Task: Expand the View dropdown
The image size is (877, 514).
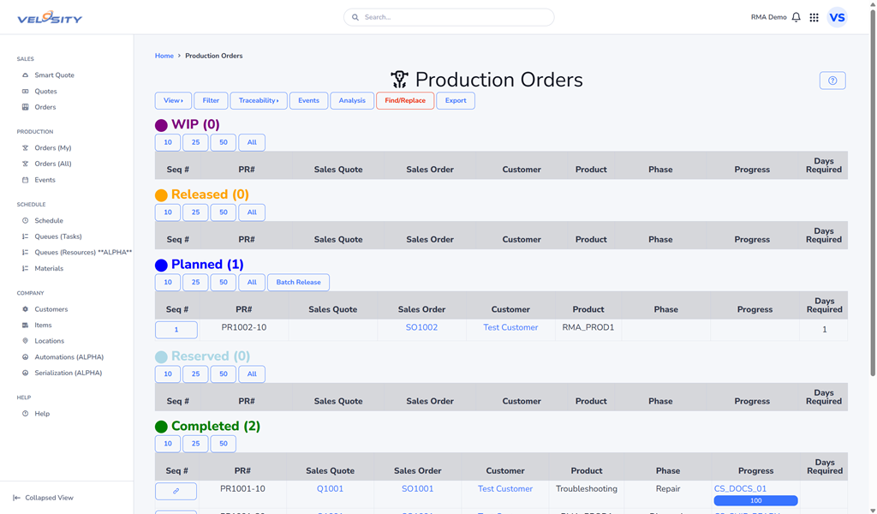Action: tap(173, 101)
